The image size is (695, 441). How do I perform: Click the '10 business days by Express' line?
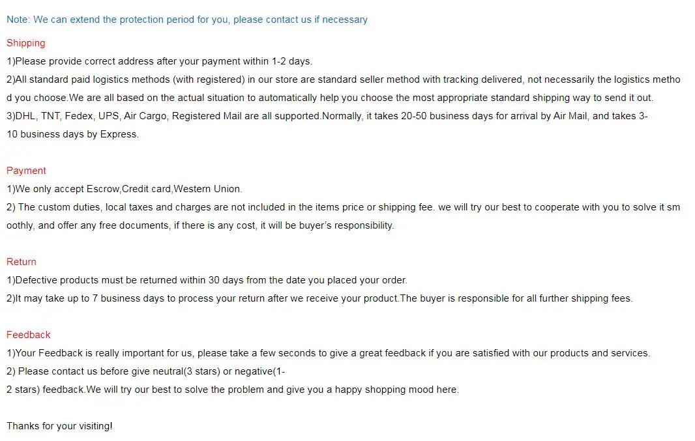[x=72, y=134]
